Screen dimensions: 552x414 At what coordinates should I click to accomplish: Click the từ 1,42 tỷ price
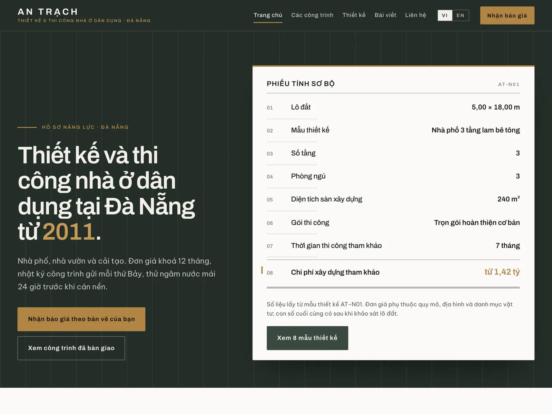502,272
